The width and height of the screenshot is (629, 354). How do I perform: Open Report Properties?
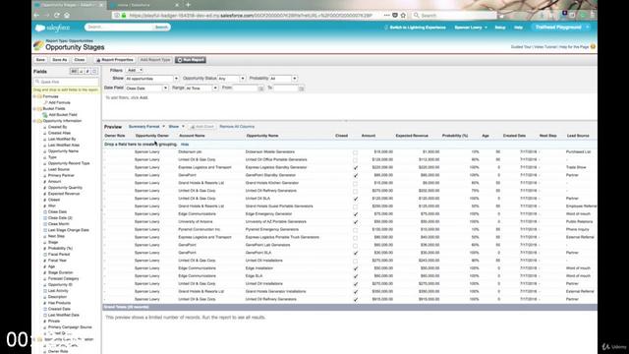click(x=115, y=60)
